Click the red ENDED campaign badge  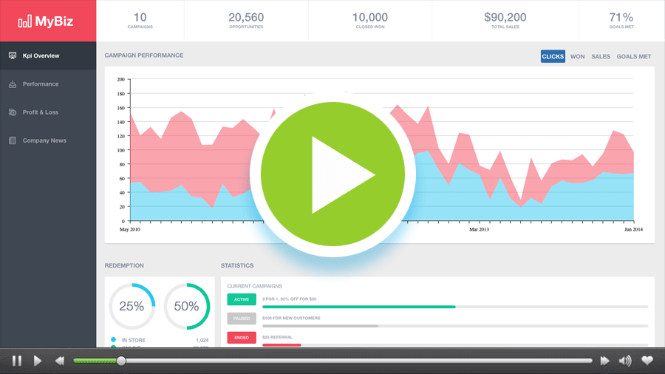pos(242,338)
